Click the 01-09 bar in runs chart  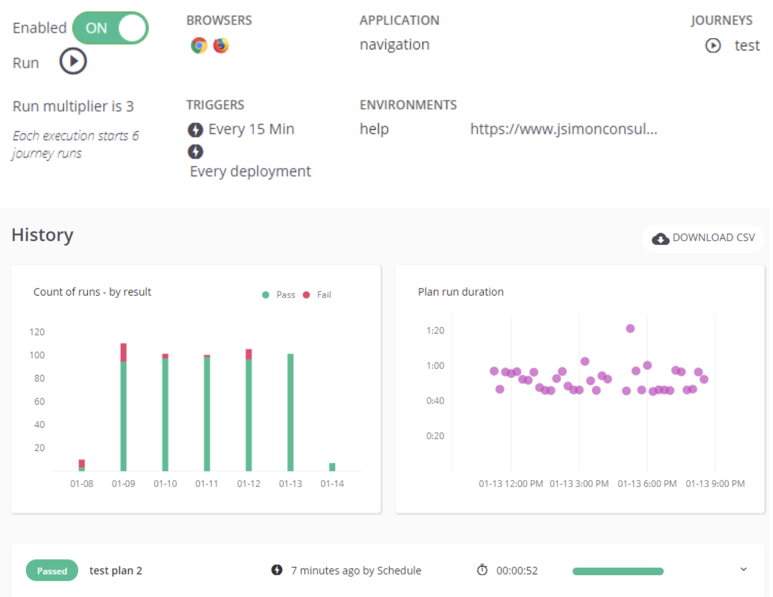coord(123,410)
